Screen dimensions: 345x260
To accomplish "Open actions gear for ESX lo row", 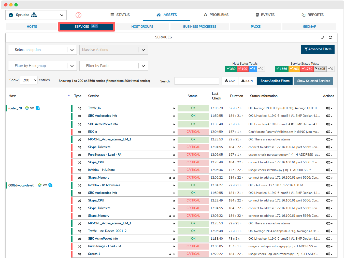I will pyautogui.click(x=329, y=132).
